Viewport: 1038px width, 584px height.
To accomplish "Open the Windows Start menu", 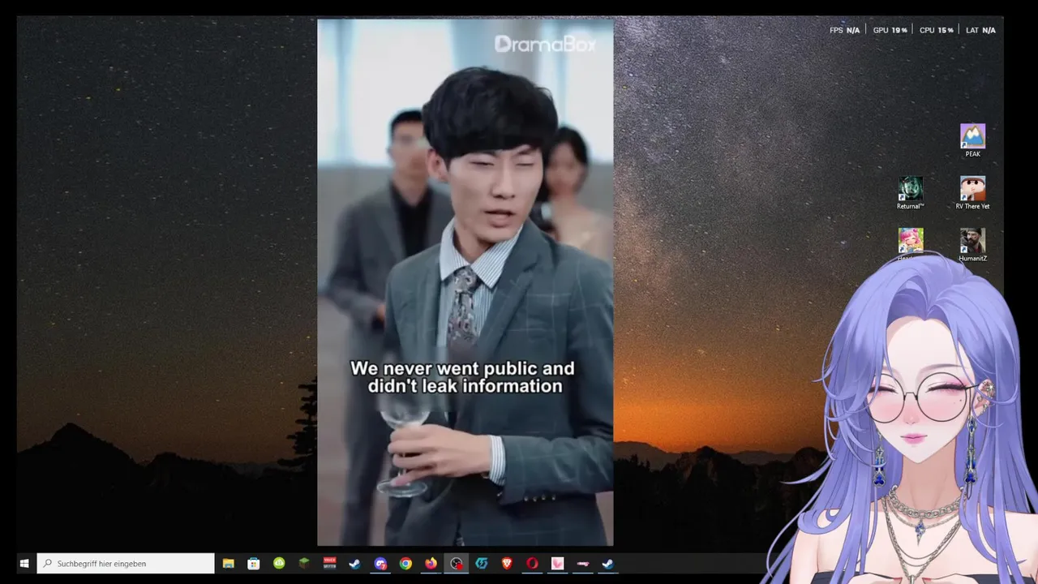I will pyautogui.click(x=24, y=563).
